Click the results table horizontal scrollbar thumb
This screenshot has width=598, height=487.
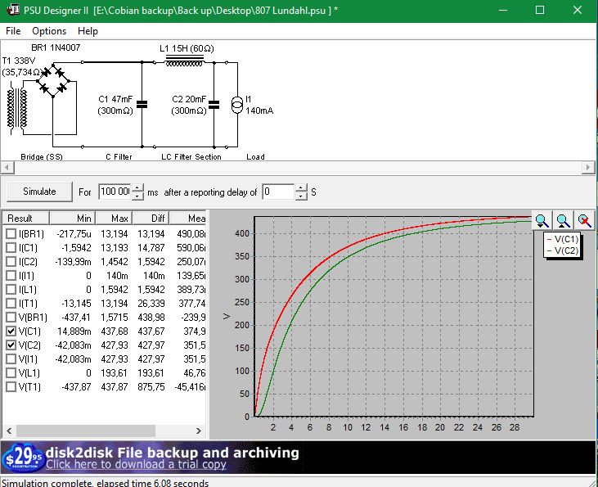click(x=86, y=431)
